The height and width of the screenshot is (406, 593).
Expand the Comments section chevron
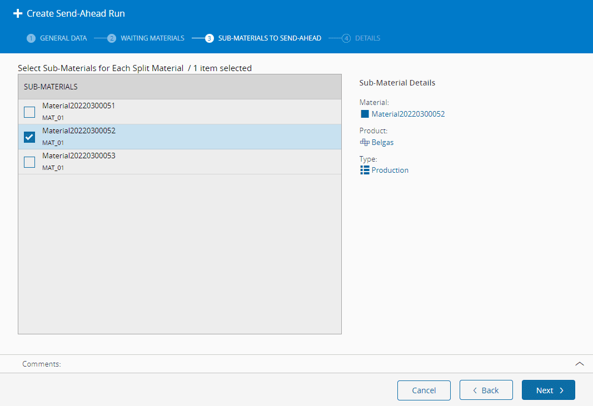click(x=579, y=364)
